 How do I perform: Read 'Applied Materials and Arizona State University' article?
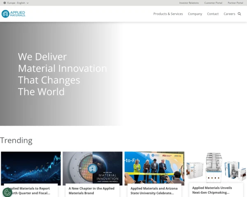click(x=154, y=191)
